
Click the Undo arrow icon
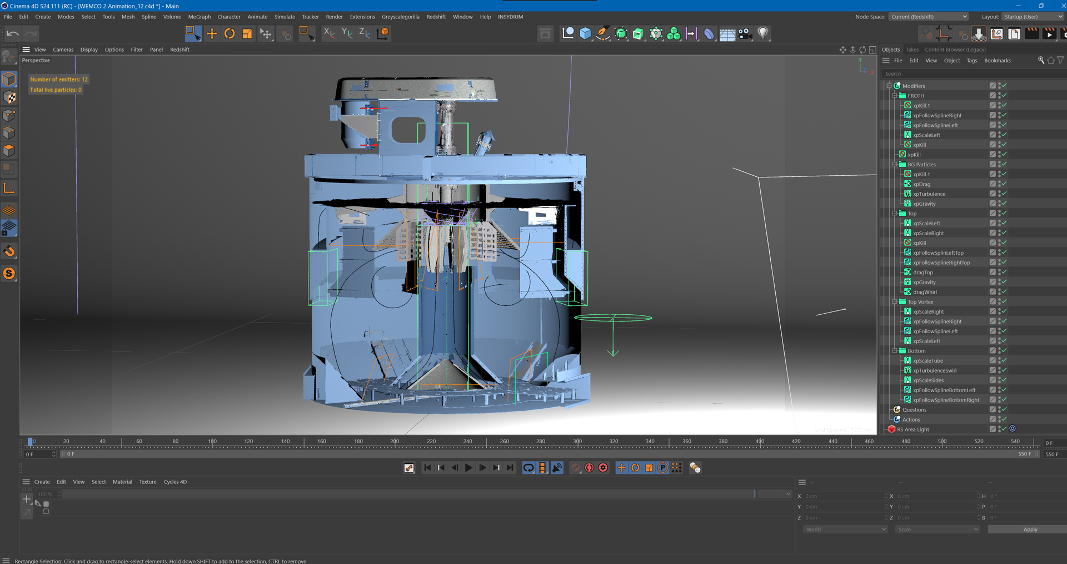[12, 34]
